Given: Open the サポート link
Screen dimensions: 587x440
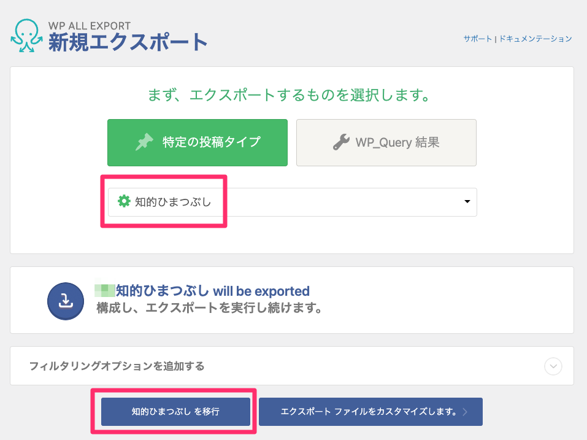Looking at the screenshot, I should pyautogui.click(x=478, y=39).
